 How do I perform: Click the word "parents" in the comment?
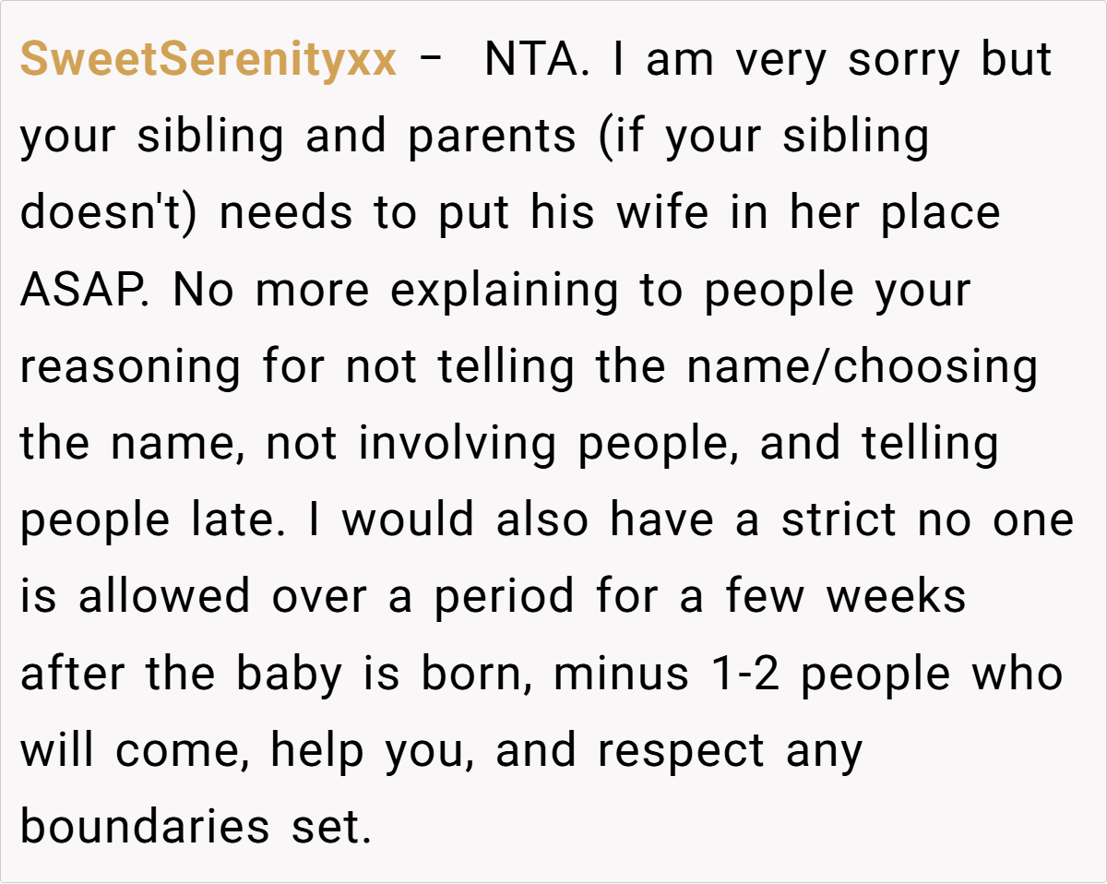coord(492,137)
